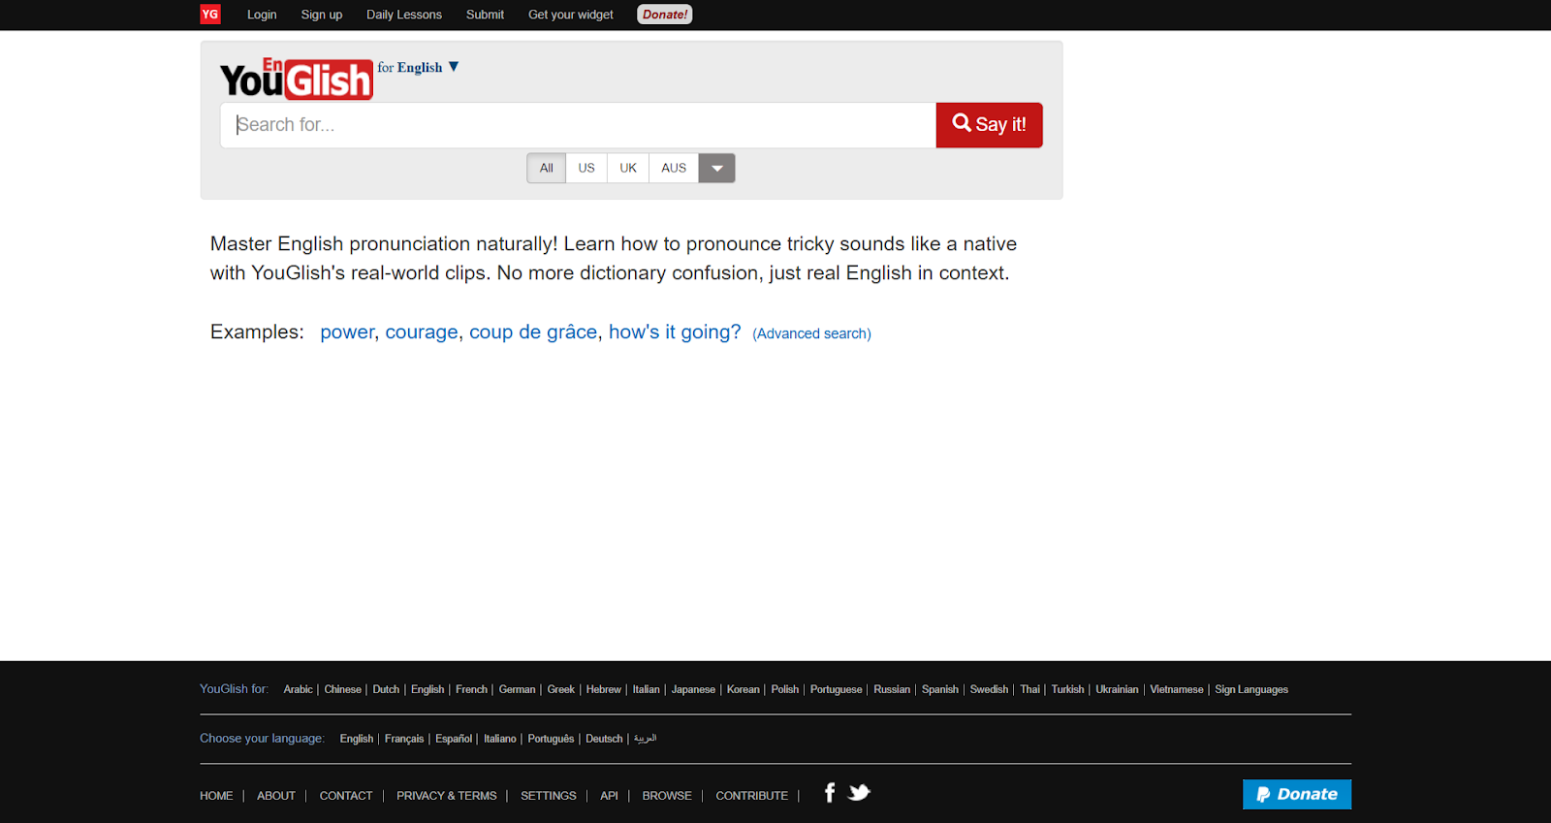Focus the Search for... input field

578,125
